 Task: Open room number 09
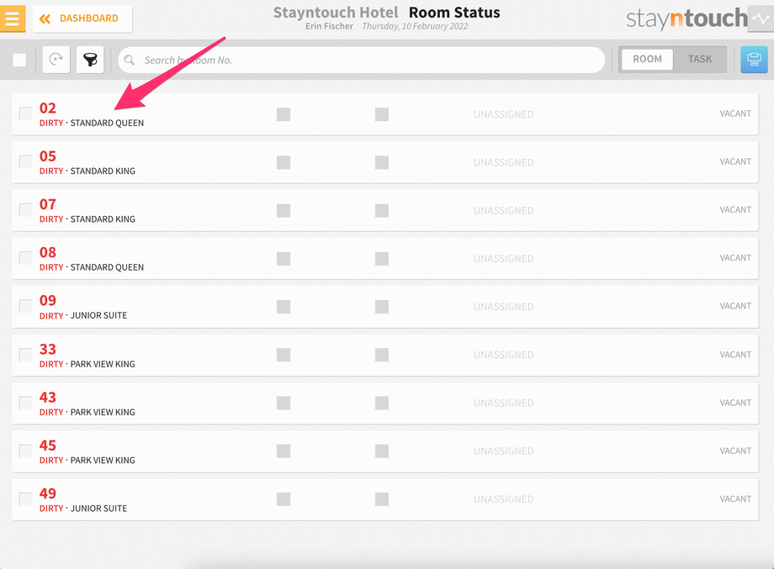click(x=48, y=300)
